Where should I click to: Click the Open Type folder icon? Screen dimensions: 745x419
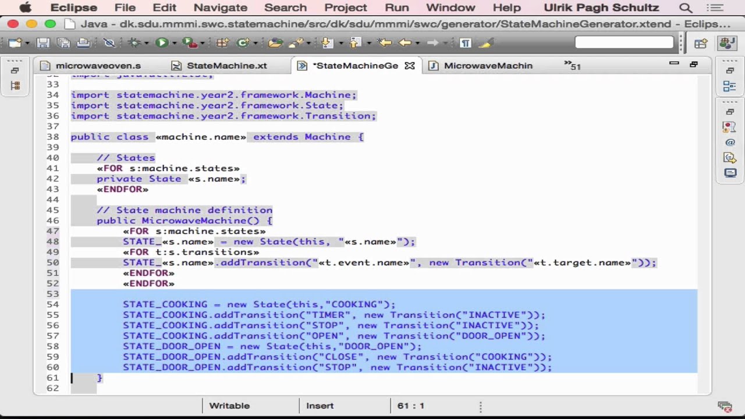point(275,42)
